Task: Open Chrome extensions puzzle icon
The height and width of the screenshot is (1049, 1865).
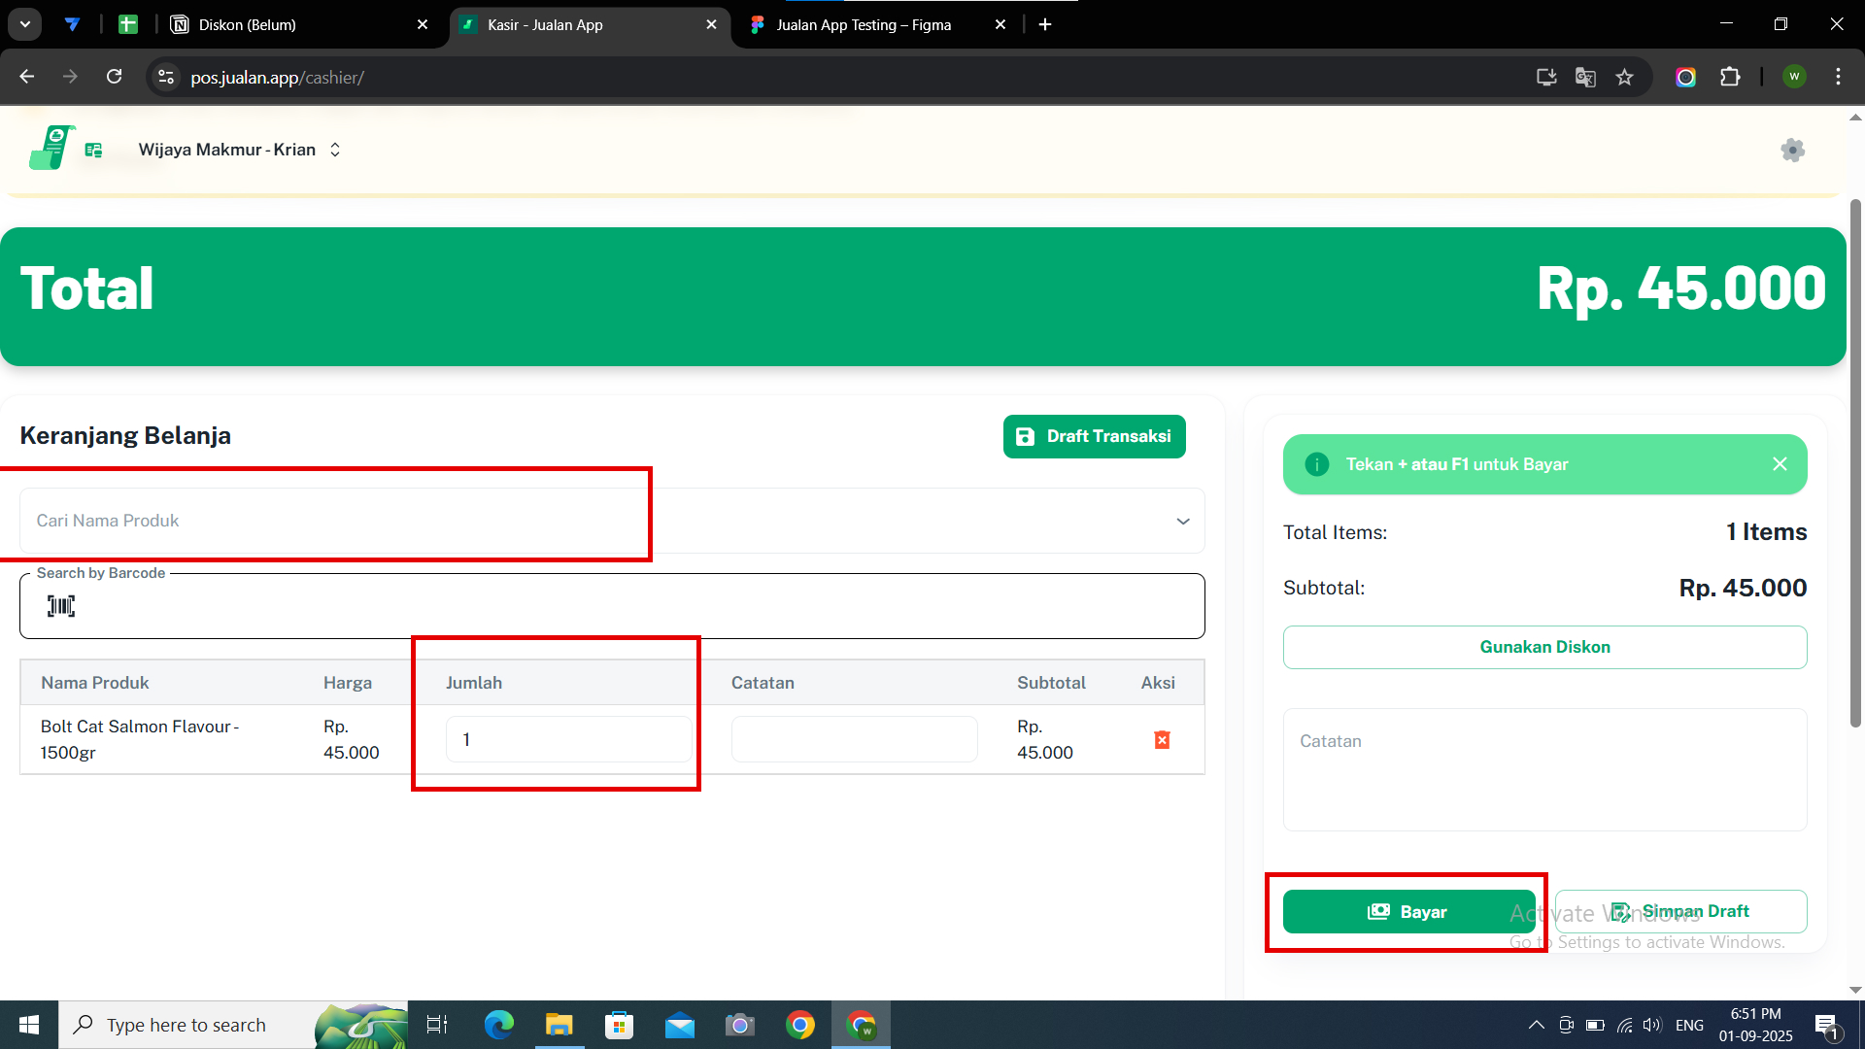Action: click(1730, 78)
